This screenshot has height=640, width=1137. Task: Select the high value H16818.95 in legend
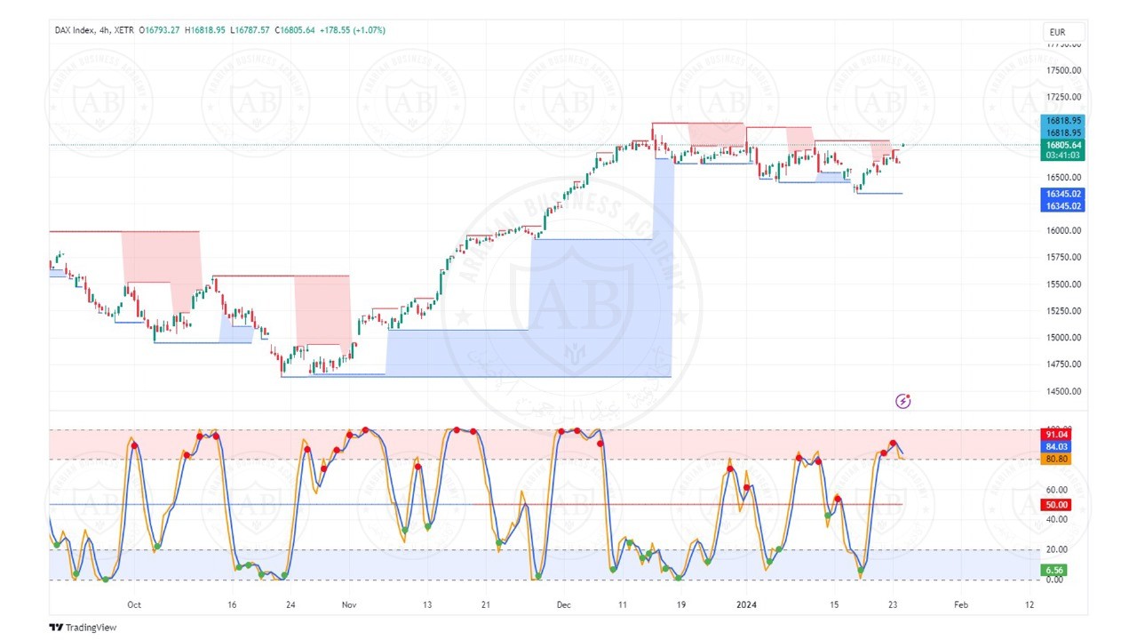(x=205, y=30)
